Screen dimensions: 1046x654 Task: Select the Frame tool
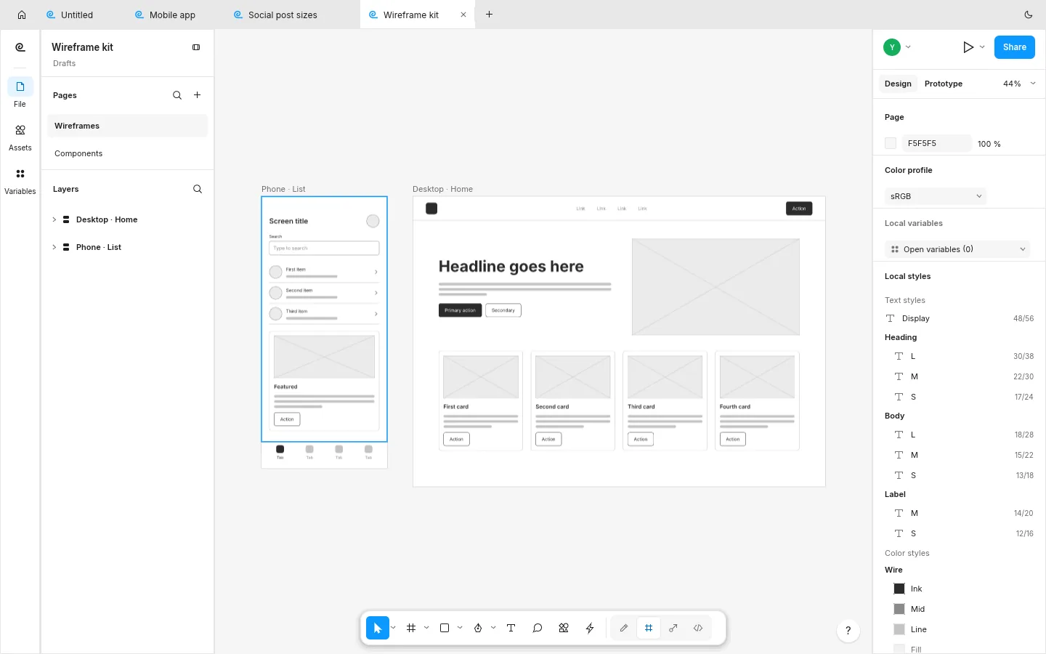pyautogui.click(x=411, y=628)
